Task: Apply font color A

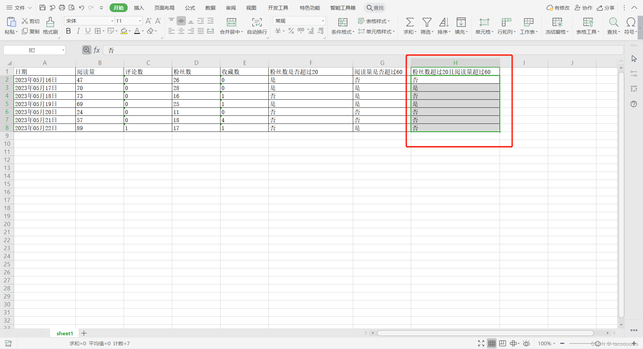Action: (137, 31)
